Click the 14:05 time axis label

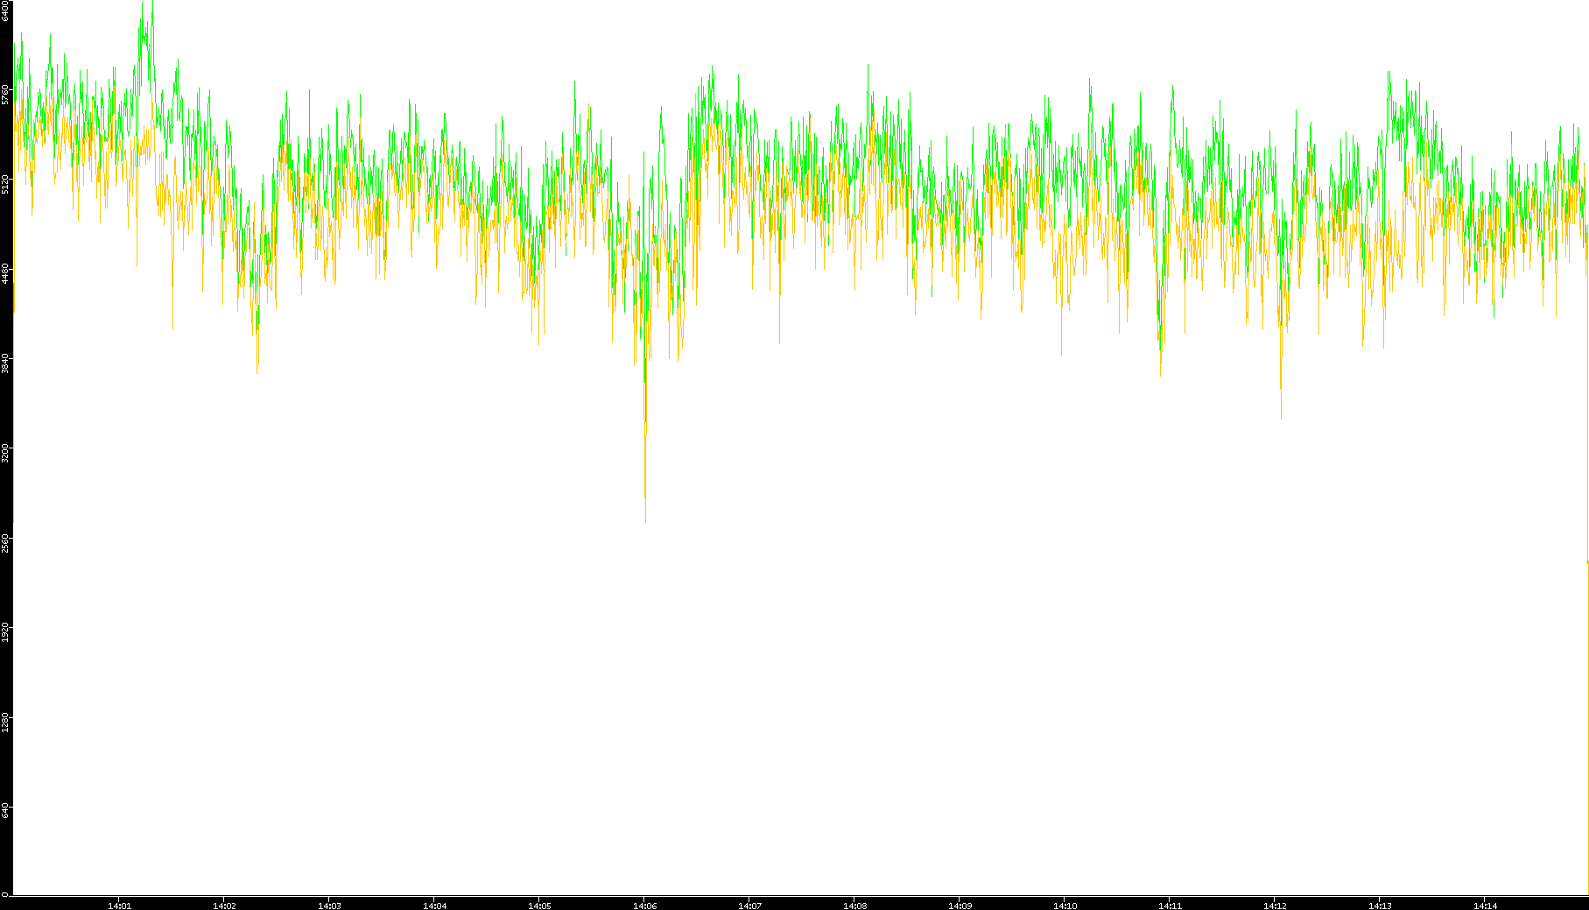(x=539, y=905)
